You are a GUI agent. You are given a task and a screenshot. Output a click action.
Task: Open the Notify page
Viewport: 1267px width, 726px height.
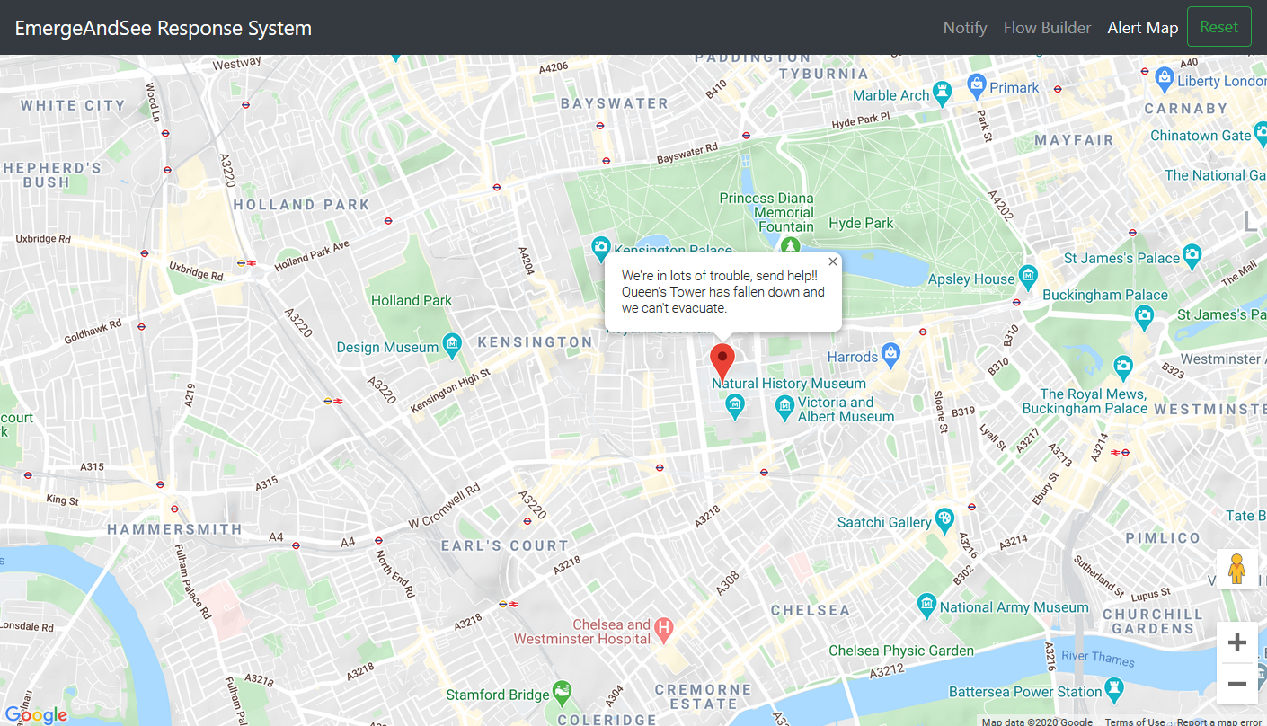[x=965, y=28]
